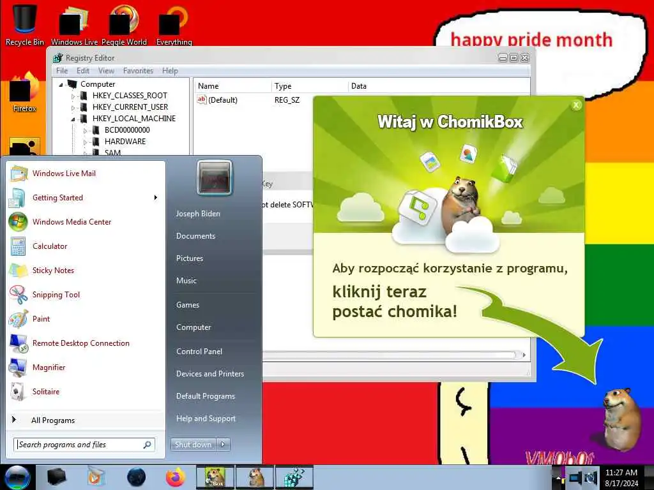Click network icon in system tray
The image size is (654, 490).
[x=575, y=477]
